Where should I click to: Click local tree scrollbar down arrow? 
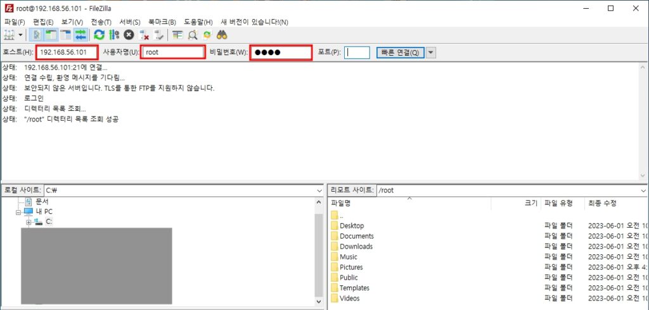[x=319, y=302]
